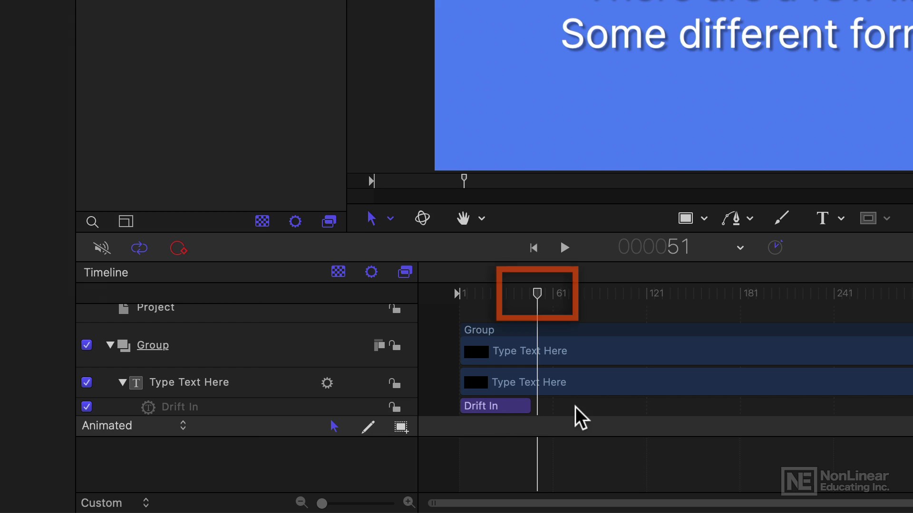This screenshot has height=513, width=913.
Task: Collapse the Group disclosure triangle
Action: click(110, 345)
